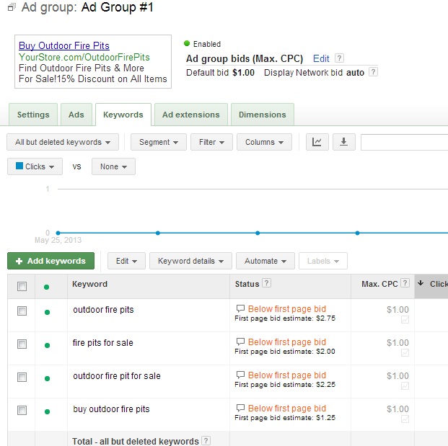Open the All but deleted keywords dropdown
This screenshot has width=448, height=446.
(63, 142)
